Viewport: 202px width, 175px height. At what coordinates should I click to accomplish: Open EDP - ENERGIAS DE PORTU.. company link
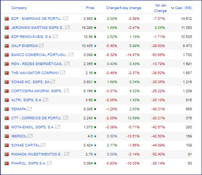(x=37, y=19)
